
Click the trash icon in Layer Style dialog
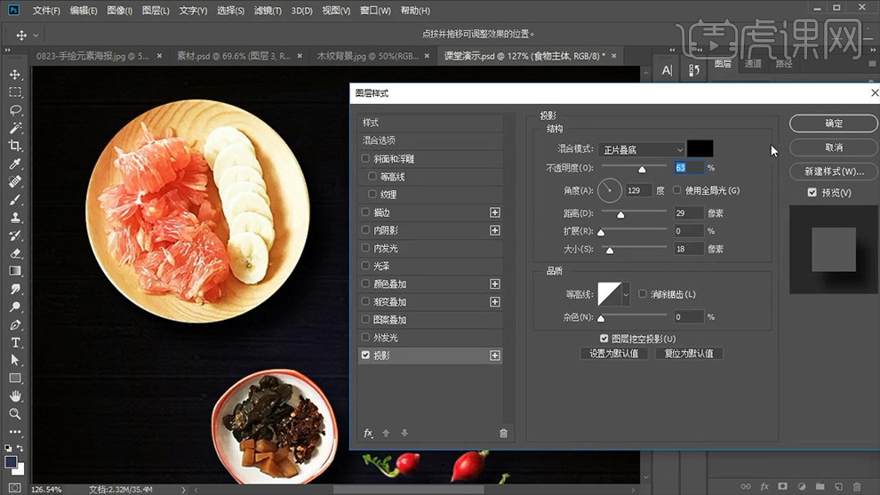pos(503,433)
